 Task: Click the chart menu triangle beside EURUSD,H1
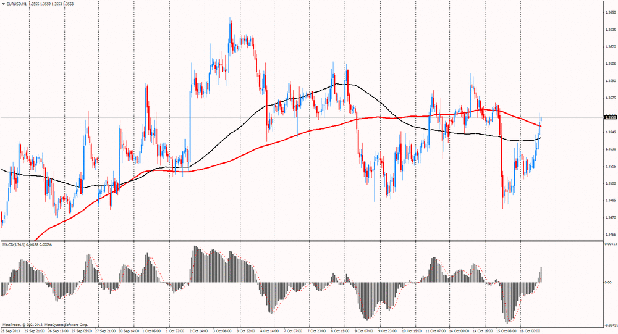[4, 4]
